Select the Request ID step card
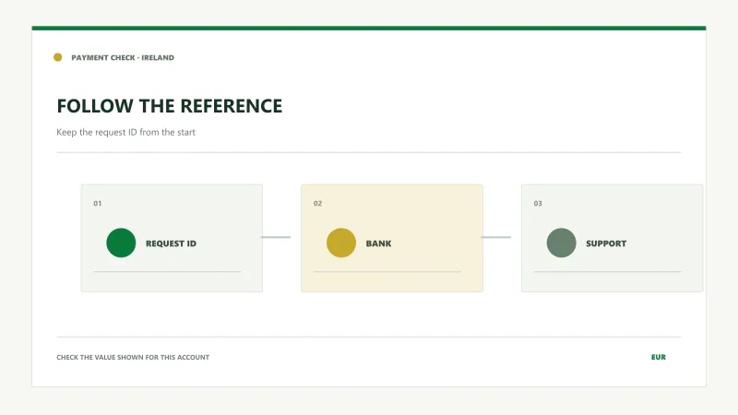 coord(172,238)
